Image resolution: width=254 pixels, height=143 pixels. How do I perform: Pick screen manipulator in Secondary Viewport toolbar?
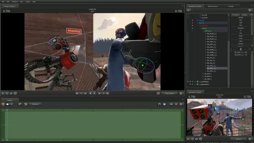point(200,139)
